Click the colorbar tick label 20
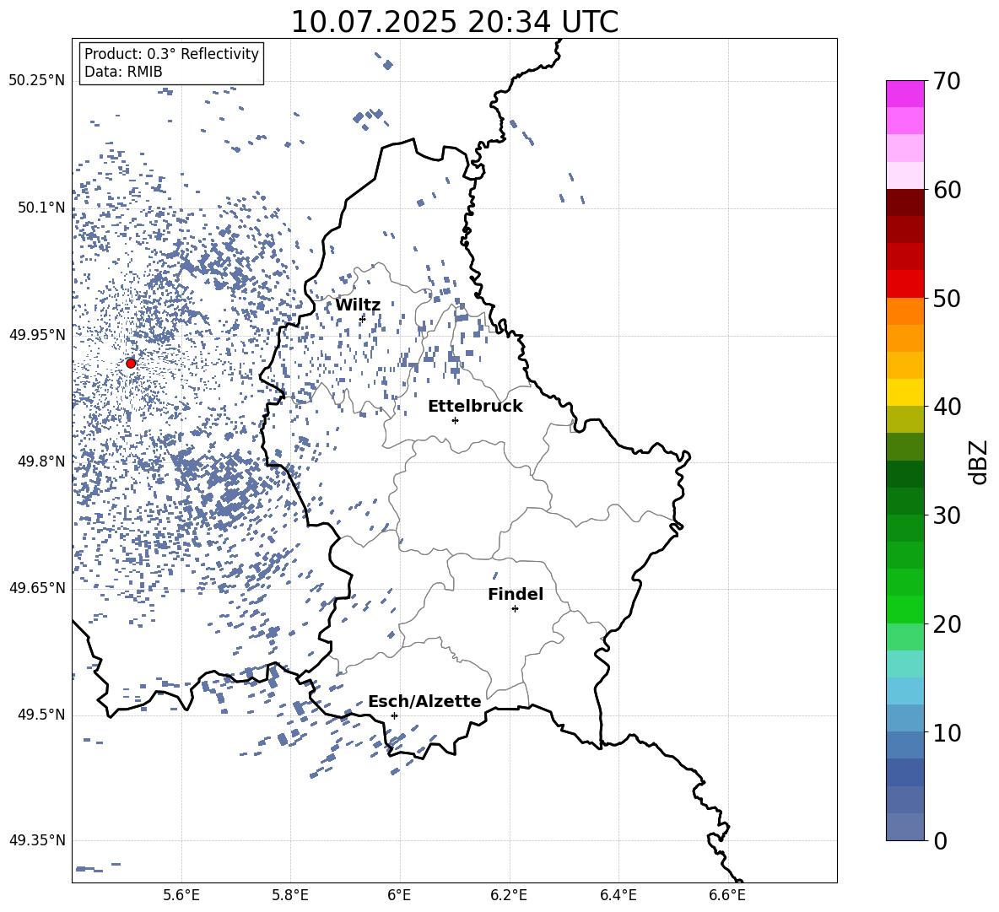 point(947,624)
